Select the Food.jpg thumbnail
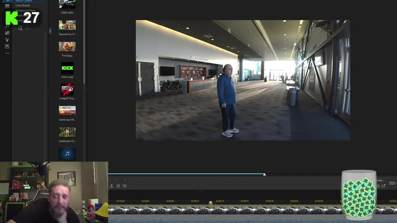Viewport: 397px width, 223px height. (67, 46)
